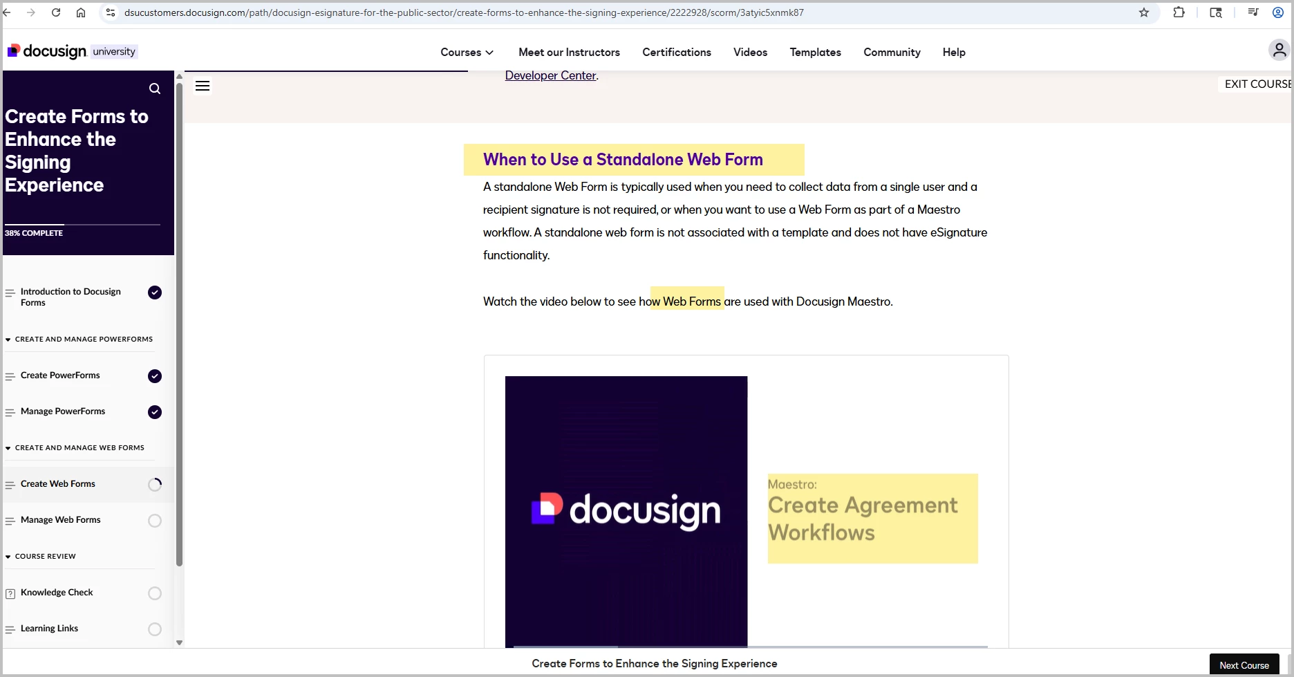Click empty status circle for Manage Web Forms
The width and height of the screenshot is (1294, 677).
click(x=155, y=521)
